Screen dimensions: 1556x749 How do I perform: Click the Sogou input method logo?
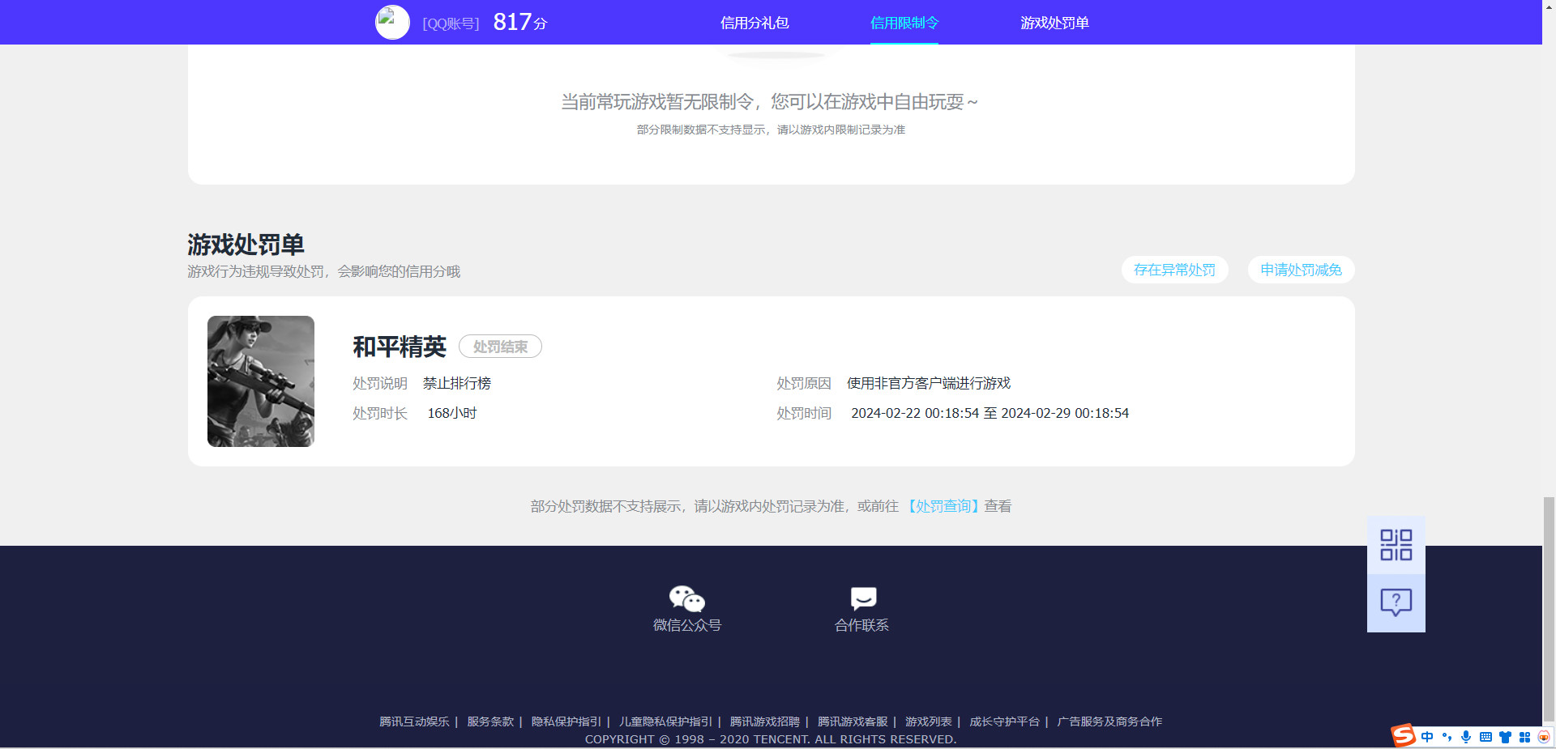click(1404, 735)
